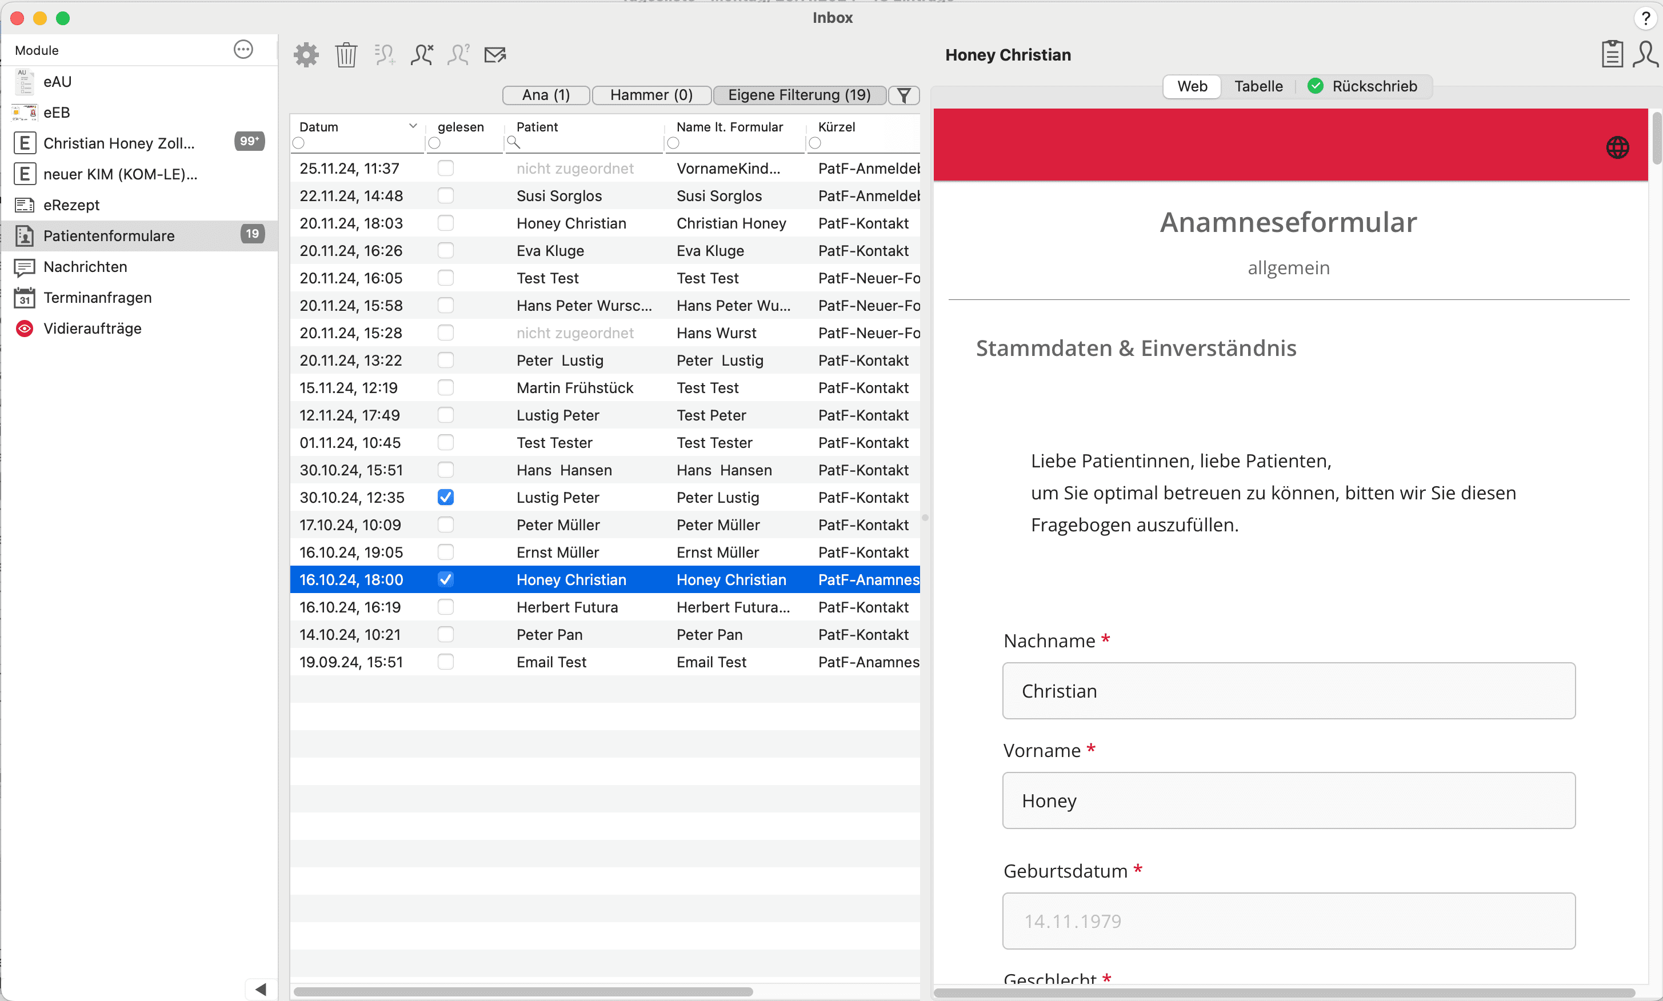The image size is (1663, 1001).
Task: Select the Patientenformulare module
Action: click(139, 236)
